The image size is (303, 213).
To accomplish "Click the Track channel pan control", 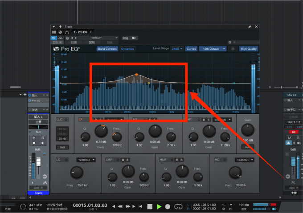I will coord(38,127).
